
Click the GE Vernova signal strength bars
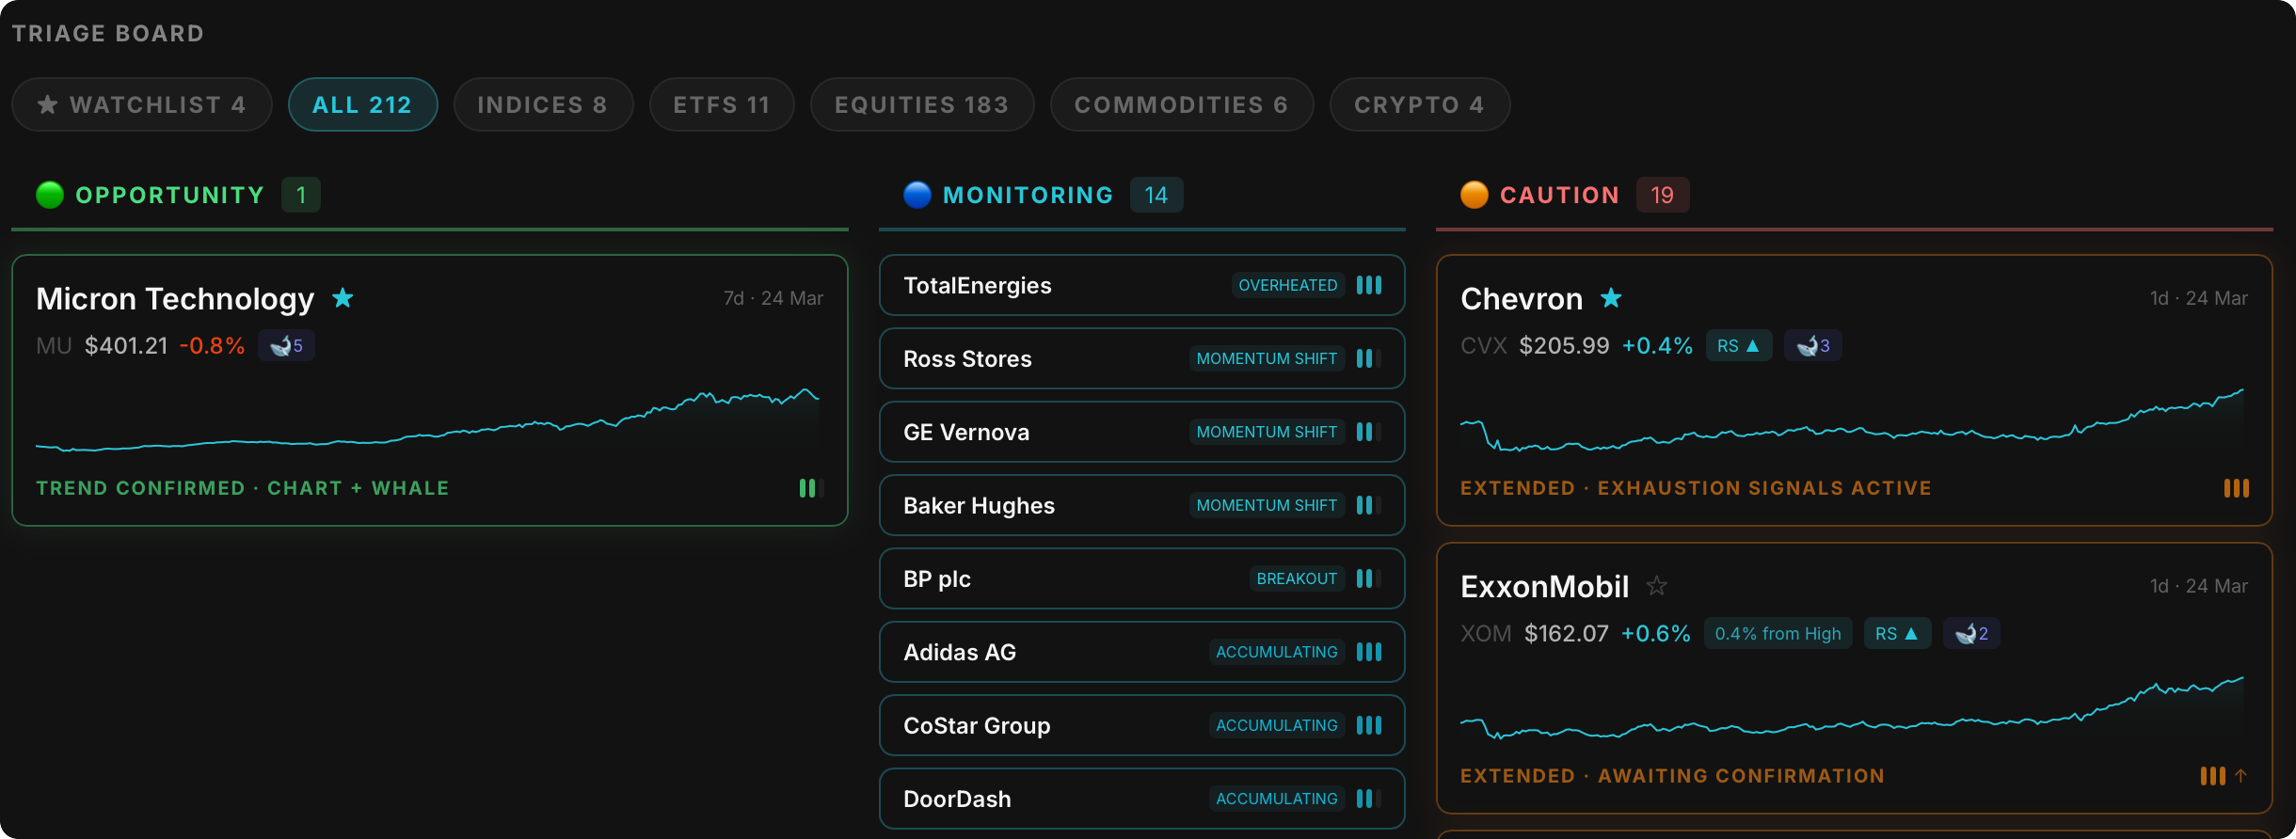(1369, 432)
